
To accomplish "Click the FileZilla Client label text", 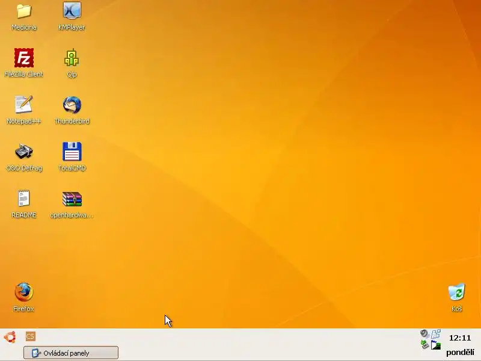I will (x=23, y=74).
